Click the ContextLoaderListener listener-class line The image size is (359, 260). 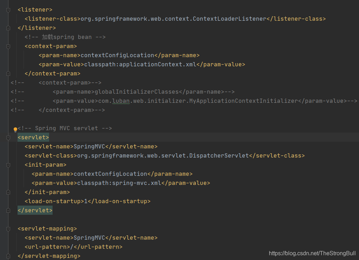175,19
